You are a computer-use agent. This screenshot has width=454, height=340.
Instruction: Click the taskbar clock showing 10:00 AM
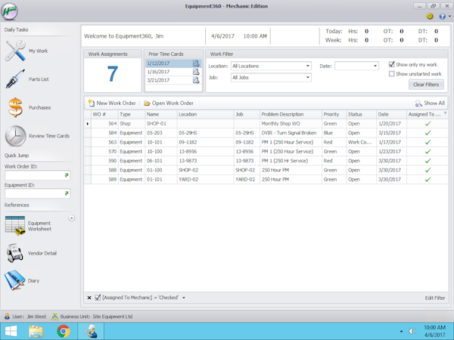tap(434, 328)
